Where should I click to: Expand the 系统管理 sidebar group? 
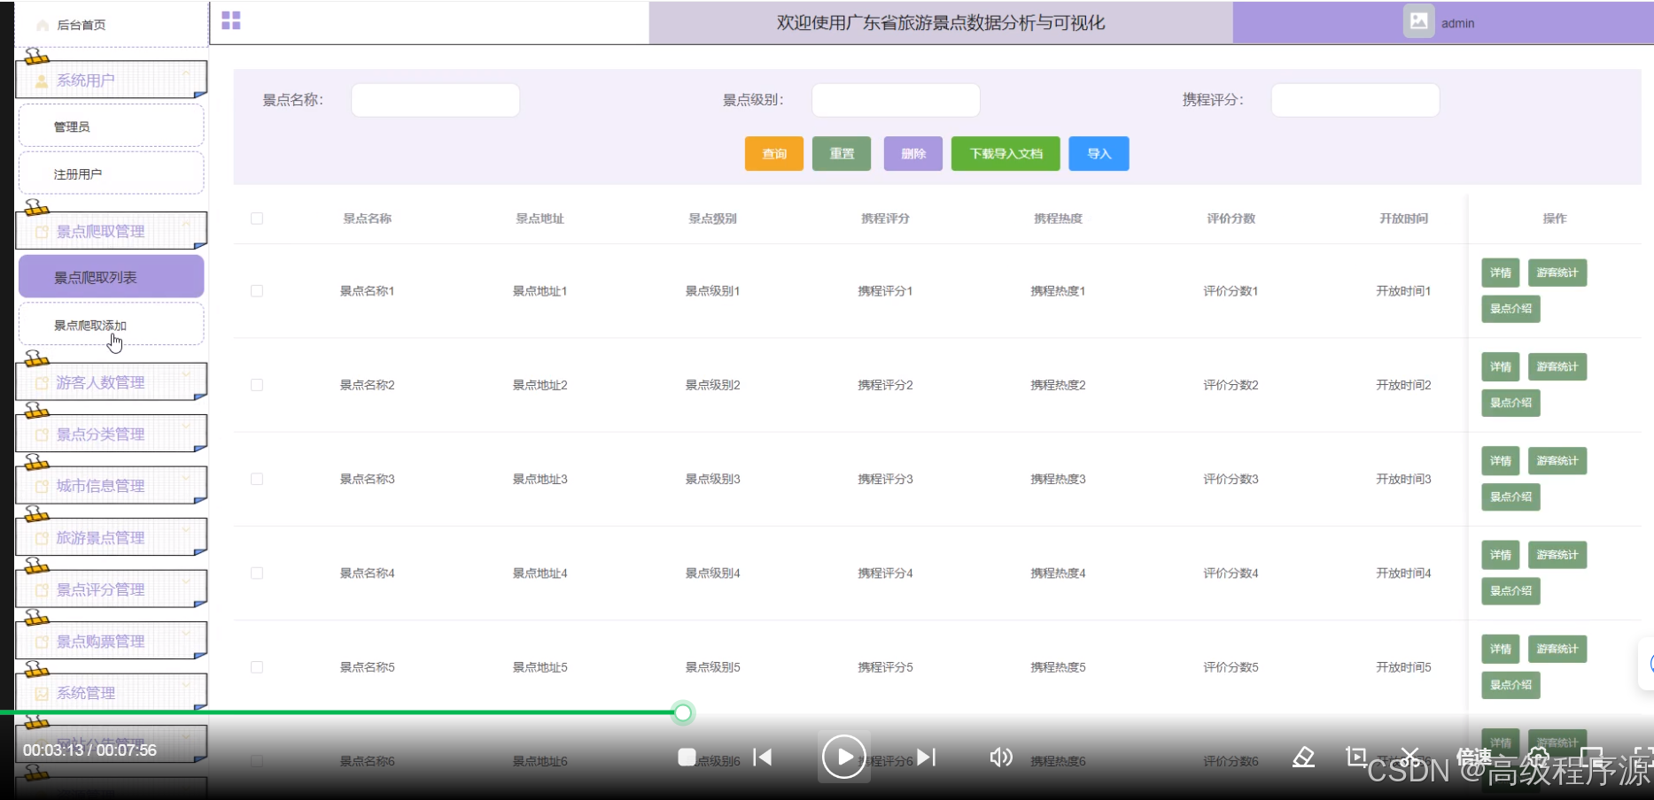(x=112, y=692)
